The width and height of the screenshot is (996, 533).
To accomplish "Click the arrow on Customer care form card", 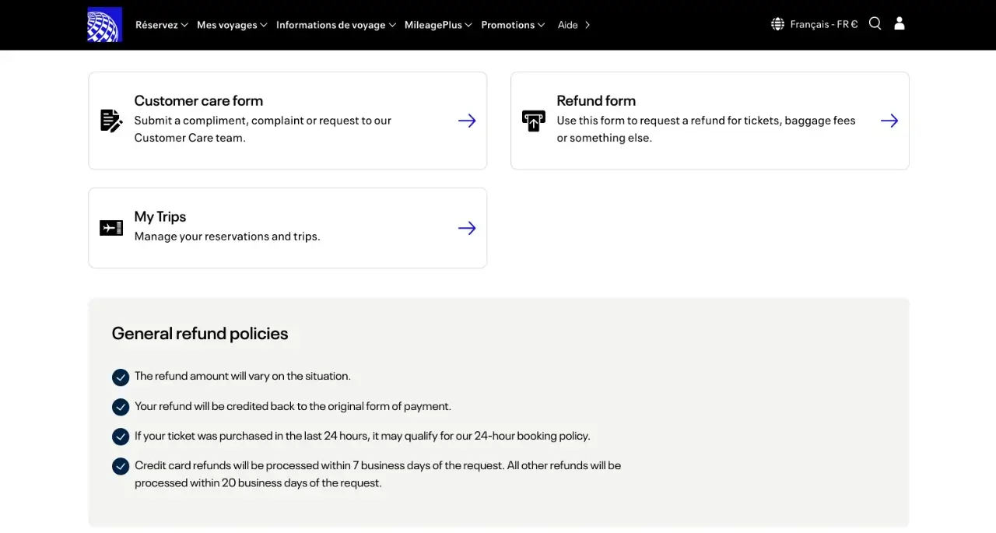I will [x=467, y=121].
